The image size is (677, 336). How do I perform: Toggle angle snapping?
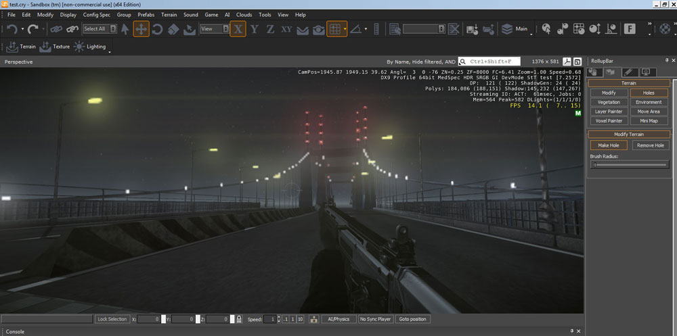click(356, 29)
